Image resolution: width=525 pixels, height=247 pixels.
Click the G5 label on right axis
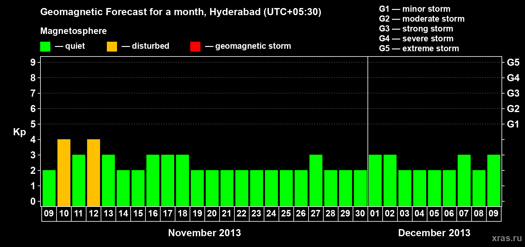coord(513,62)
